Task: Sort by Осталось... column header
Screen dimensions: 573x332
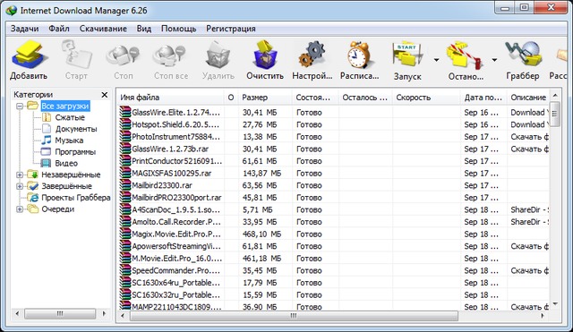Action: point(365,98)
